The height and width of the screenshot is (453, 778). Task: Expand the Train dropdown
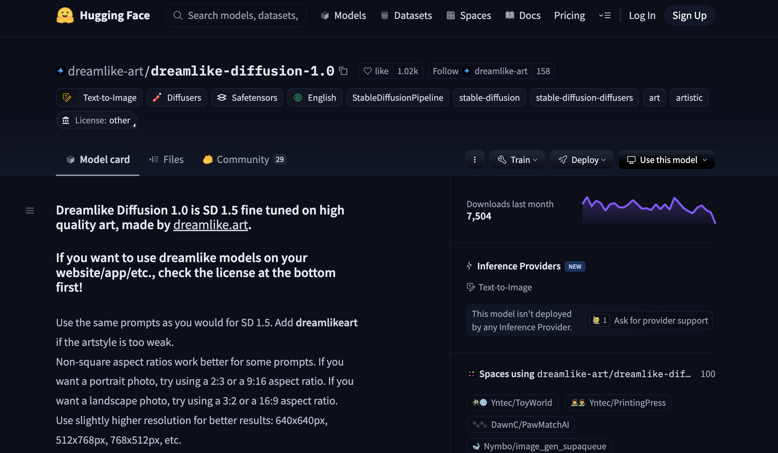coord(517,160)
